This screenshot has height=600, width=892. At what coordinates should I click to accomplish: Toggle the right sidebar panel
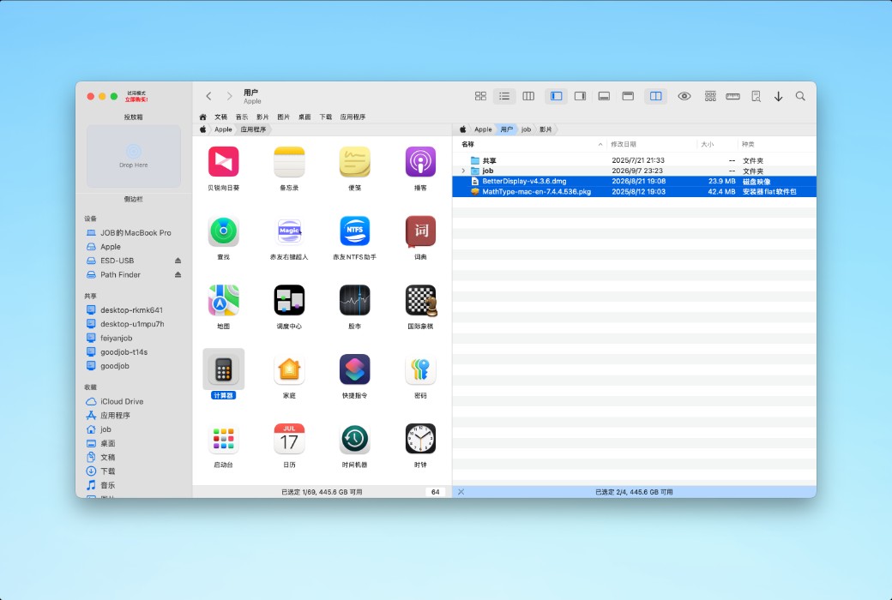[581, 96]
